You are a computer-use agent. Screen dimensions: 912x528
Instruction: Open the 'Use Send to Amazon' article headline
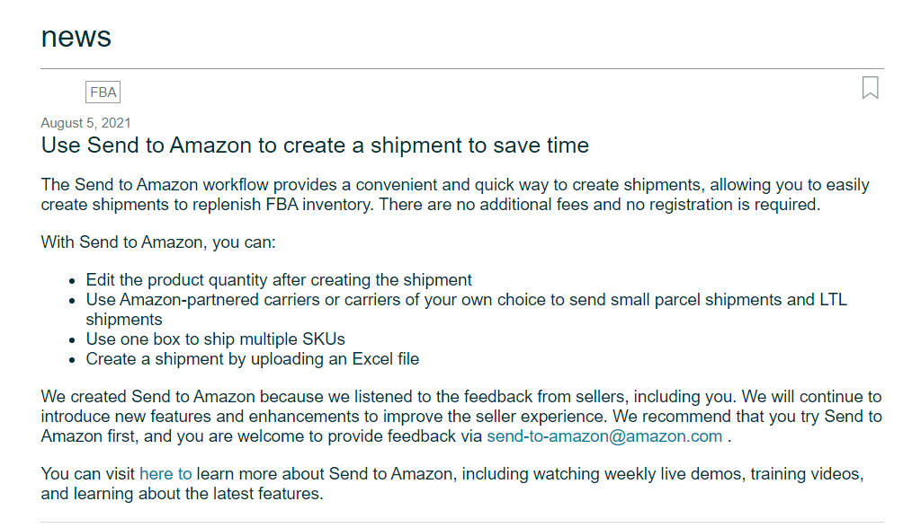coord(315,145)
